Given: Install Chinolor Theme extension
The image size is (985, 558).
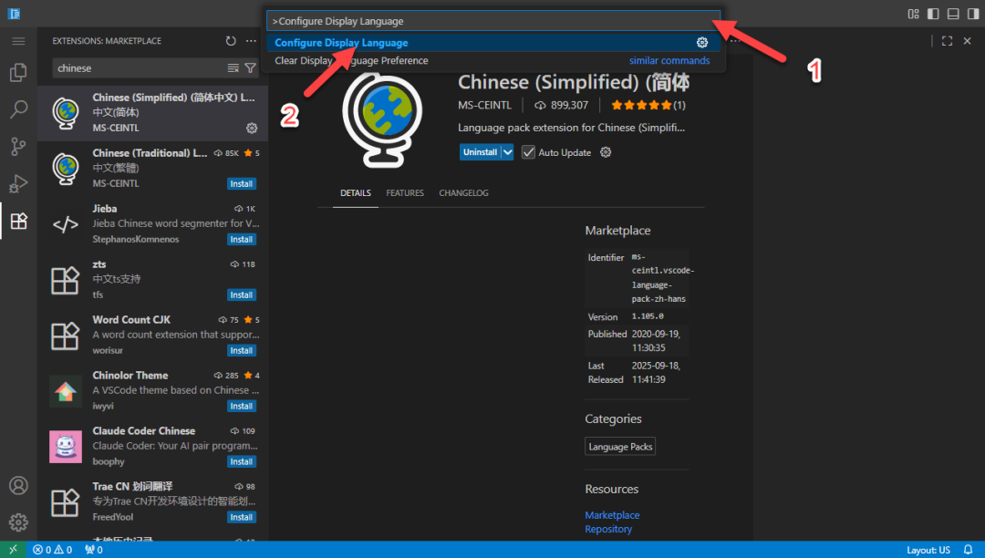Looking at the screenshot, I should click(x=241, y=406).
